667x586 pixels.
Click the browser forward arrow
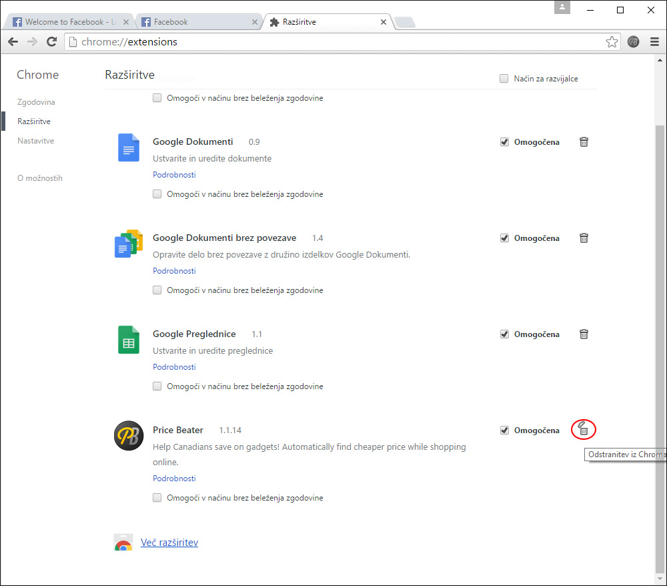click(32, 41)
